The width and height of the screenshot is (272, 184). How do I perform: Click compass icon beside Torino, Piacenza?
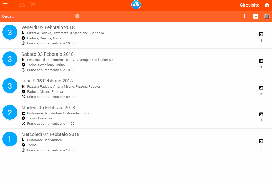[23, 118]
